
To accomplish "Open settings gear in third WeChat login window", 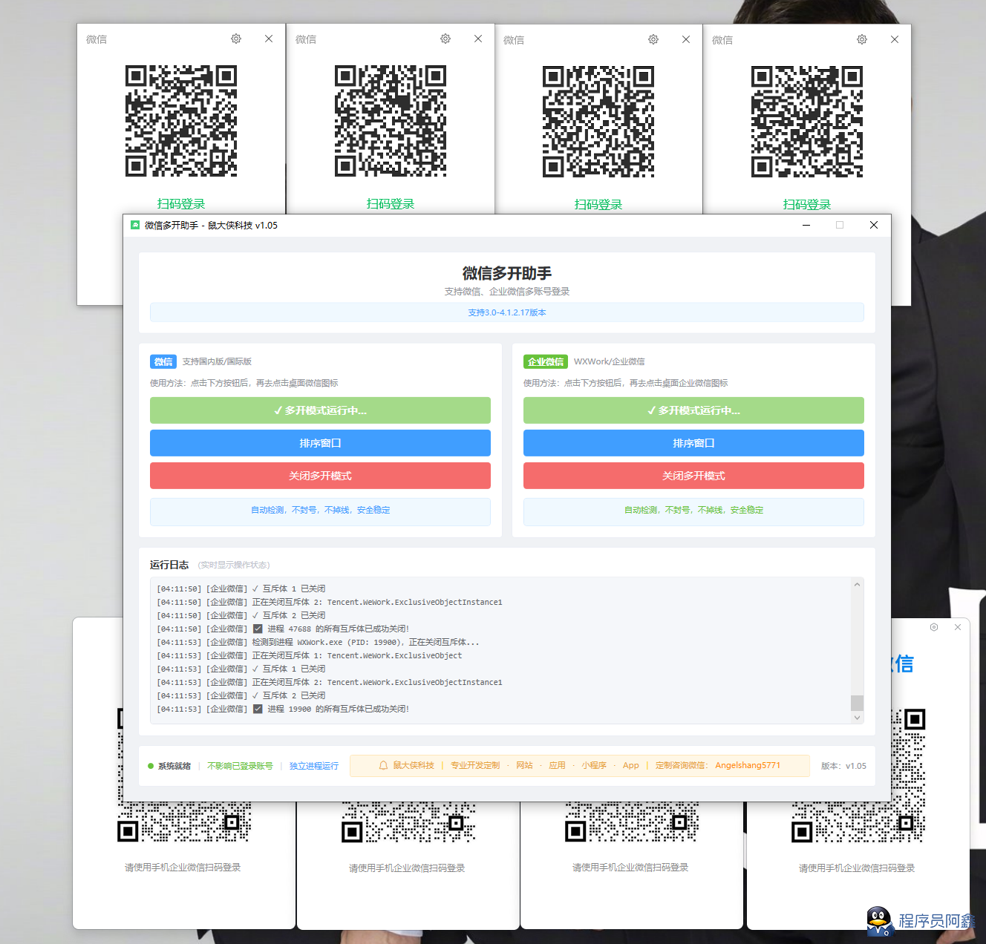I will (653, 39).
